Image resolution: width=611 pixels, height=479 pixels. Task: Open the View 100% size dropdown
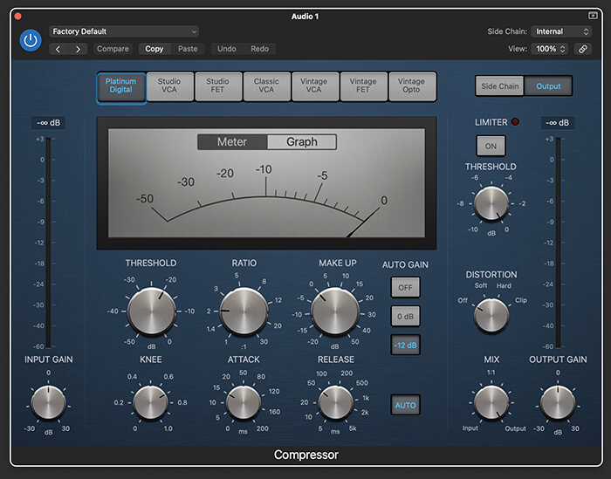[552, 49]
